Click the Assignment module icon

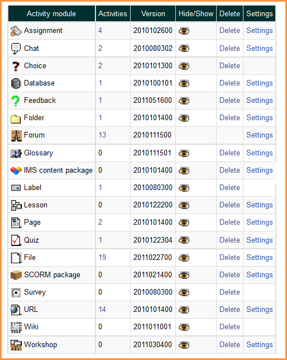(16, 31)
